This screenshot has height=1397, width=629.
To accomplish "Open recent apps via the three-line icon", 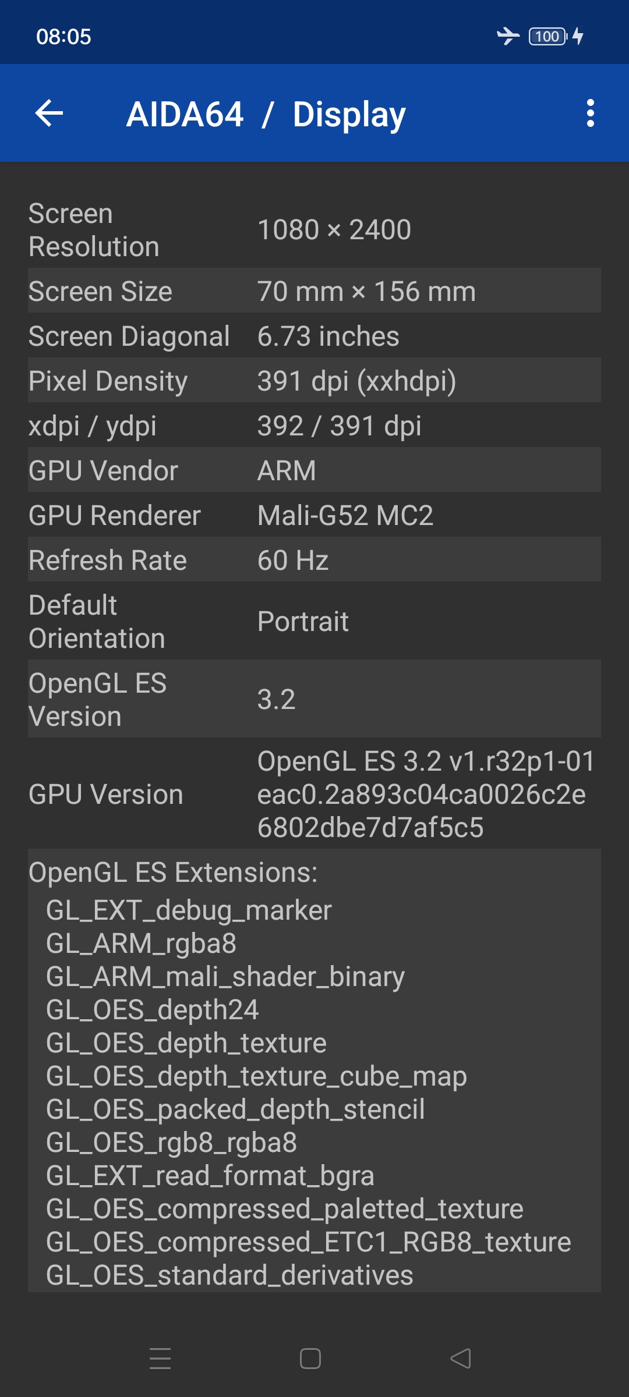I will point(160,1359).
